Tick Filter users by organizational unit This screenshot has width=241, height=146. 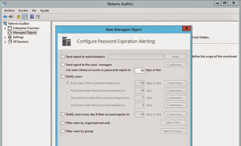pos(63,123)
